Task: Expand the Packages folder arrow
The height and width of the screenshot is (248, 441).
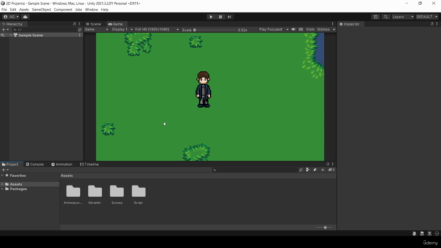Action: (3, 189)
